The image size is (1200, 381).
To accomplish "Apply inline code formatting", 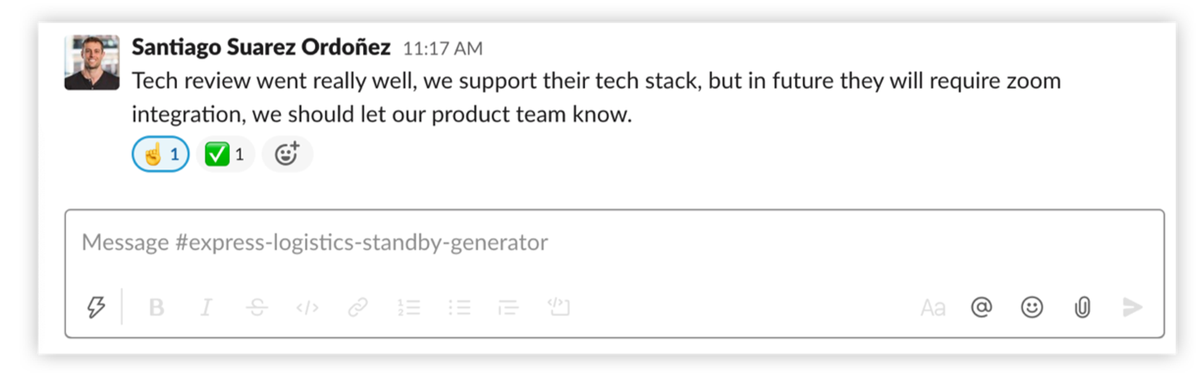I will tap(307, 308).
